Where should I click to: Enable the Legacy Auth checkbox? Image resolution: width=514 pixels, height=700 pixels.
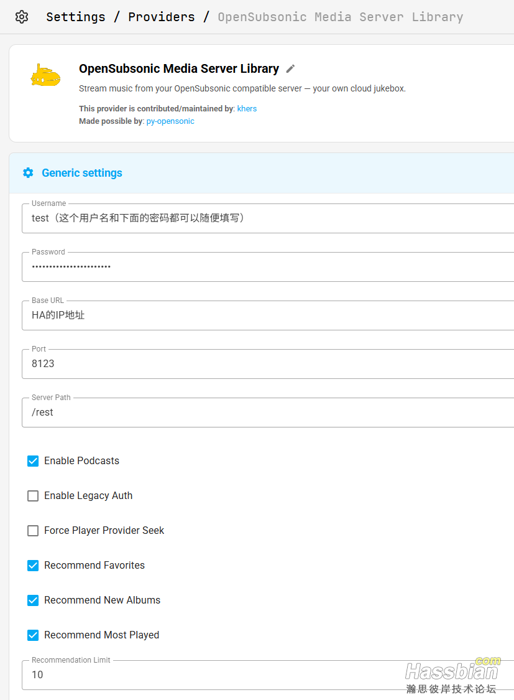tap(33, 496)
